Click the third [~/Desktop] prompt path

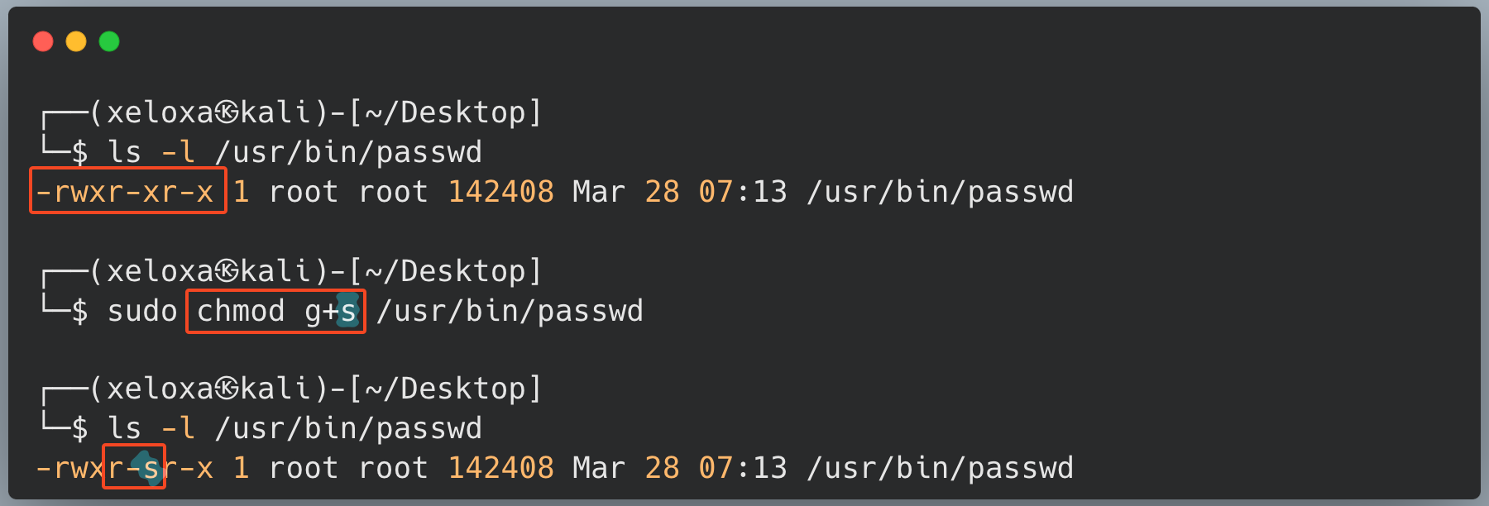tap(445, 389)
